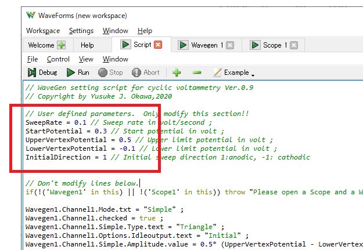
Task: Click the green minus zoom-out icon
Action: click(197, 73)
